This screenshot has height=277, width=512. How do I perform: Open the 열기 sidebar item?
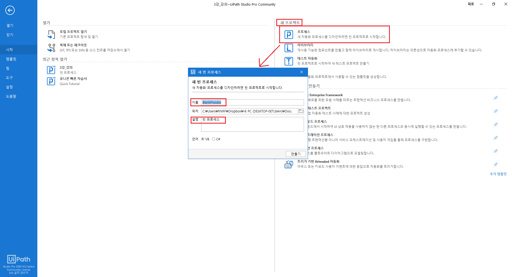10,26
